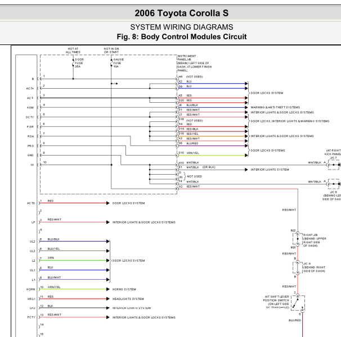Viewport: 341px width, 337px height.
Task: Select the DOOR FUSE 25A label
Action: [79, 63]
